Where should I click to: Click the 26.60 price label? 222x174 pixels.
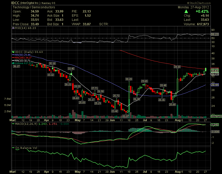(x=76, y=98)
